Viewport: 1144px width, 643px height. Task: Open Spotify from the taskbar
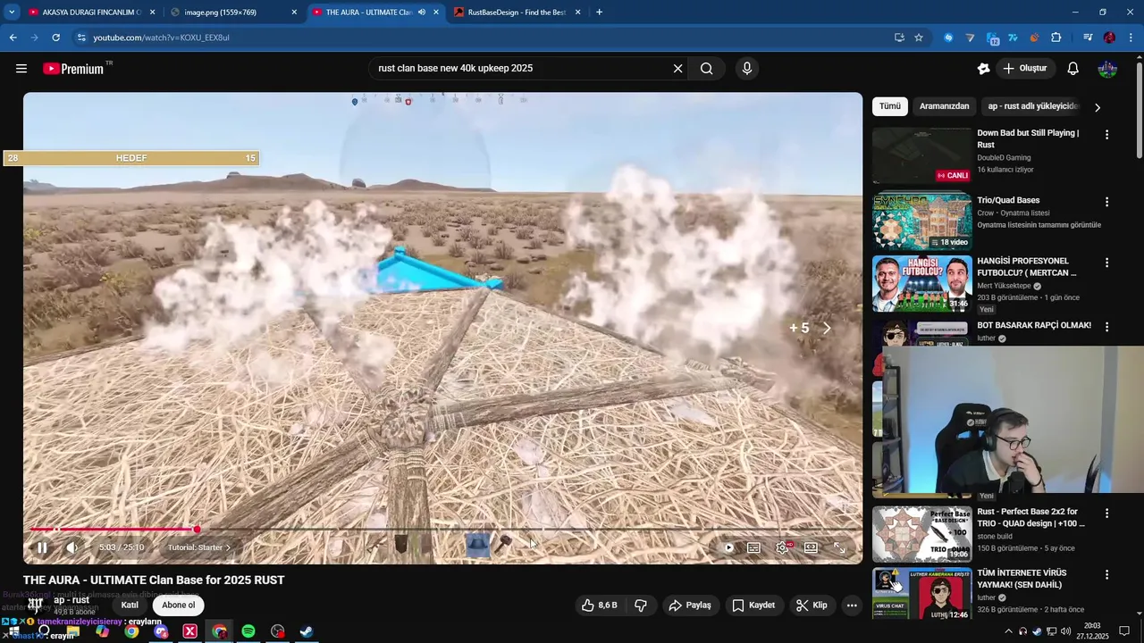point(248,631)
